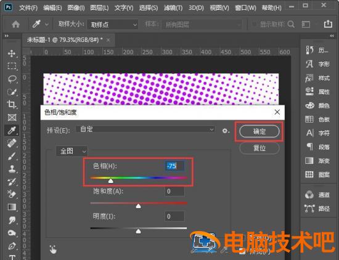
Task: Click the share document icon
Action: point(328,24)
